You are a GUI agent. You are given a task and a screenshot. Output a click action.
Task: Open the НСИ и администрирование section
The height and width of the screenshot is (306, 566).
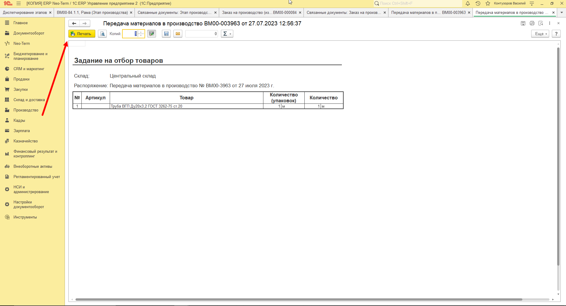point(31,189)
